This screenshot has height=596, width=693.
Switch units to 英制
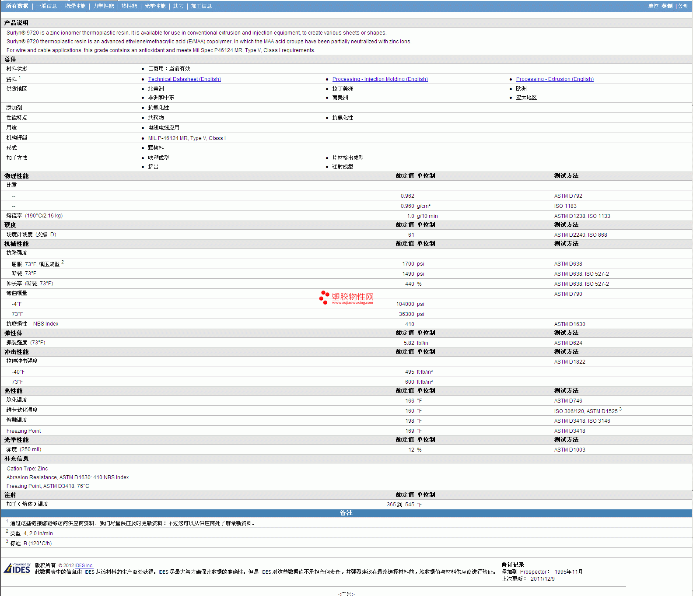click(667, 6)
